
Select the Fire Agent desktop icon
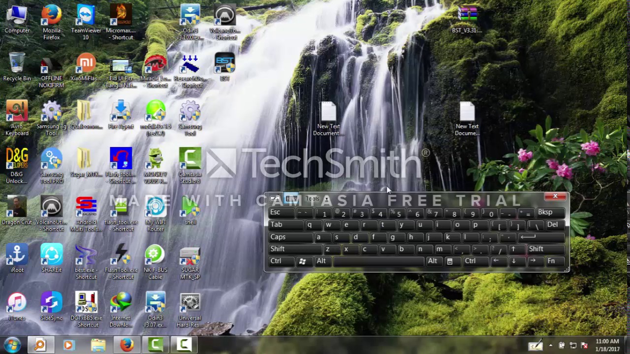(x=121, y=115)
